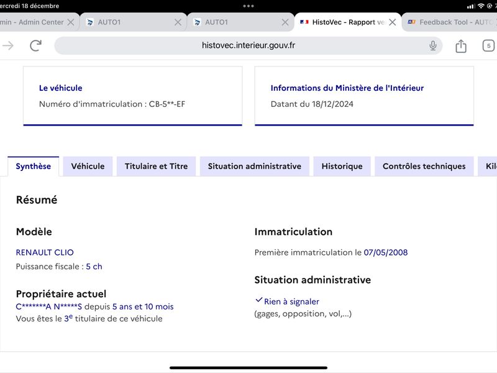Click the 07/05/2008 registration date

point(386,252)
